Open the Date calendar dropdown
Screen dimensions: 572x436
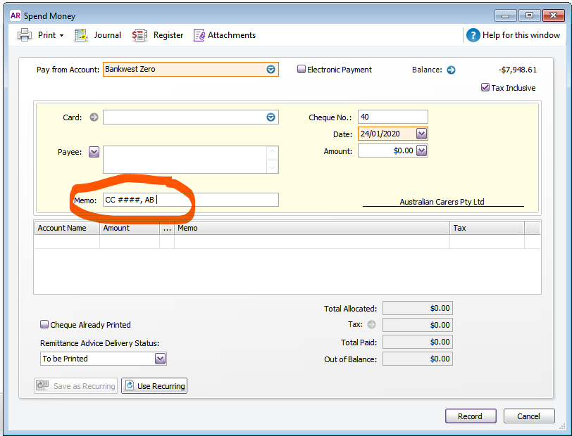421,134
